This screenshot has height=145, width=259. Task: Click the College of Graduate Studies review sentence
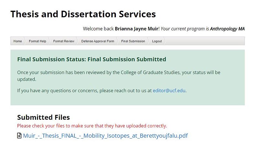click(x=118, y=72)
